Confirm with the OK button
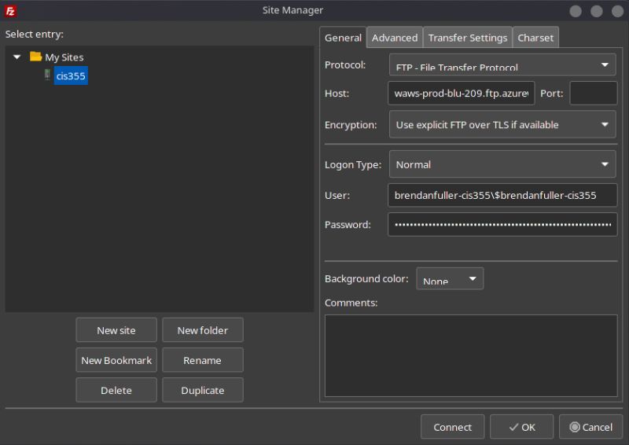Image resolution: width=629 pixels, height=445 pixels. pos(521,427)
